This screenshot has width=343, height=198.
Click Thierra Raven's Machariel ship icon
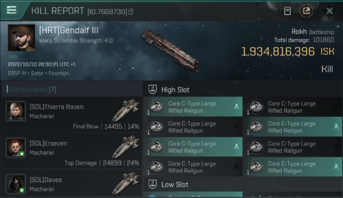125,110
